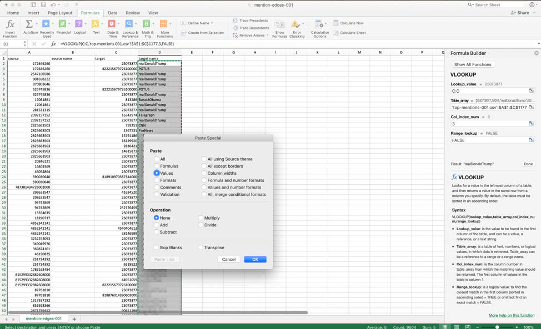Screen dimensions: 541x329
Task: Open the Review ribbon tab
Action: 133,13
